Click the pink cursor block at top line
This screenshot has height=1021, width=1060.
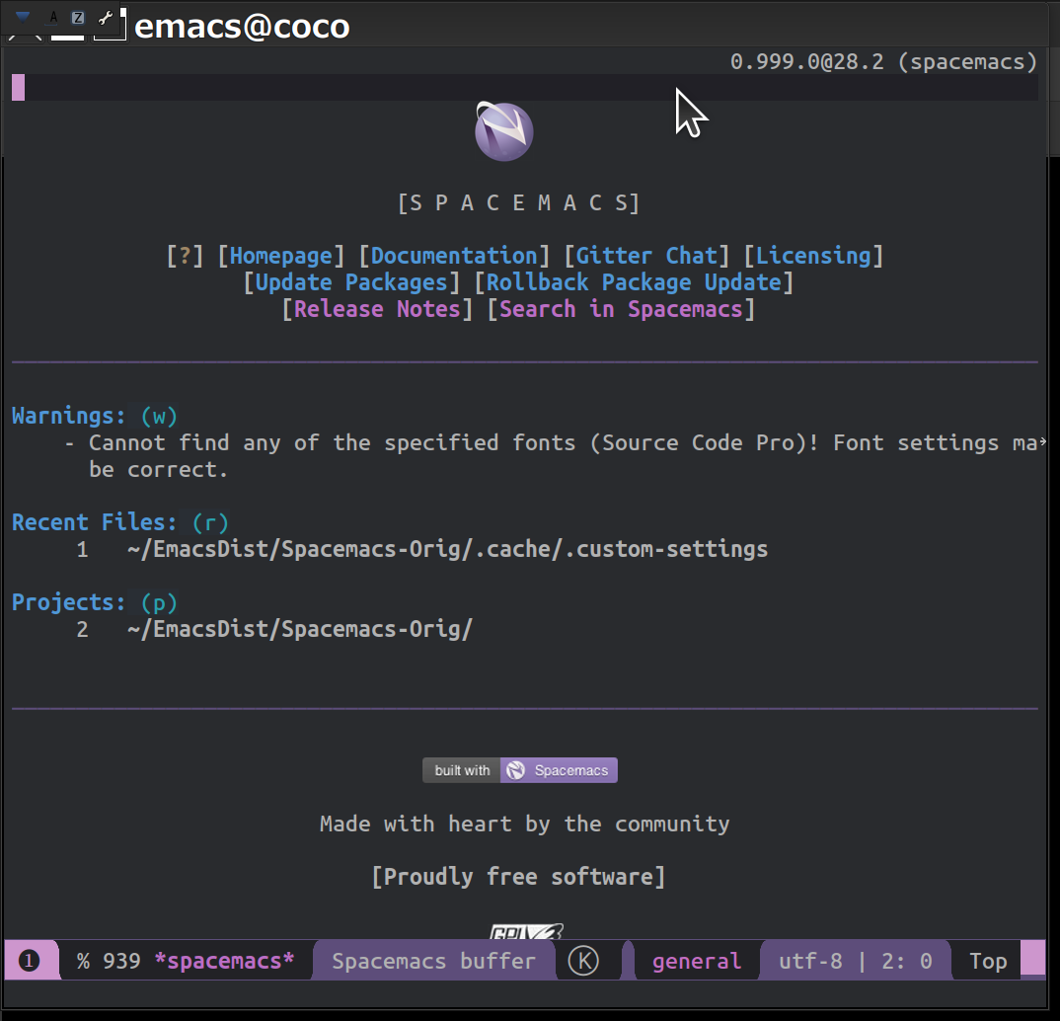(18, 87)
